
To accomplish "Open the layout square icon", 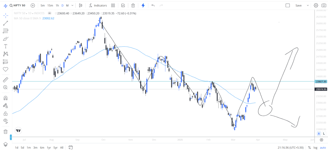I will coord(288,5).
